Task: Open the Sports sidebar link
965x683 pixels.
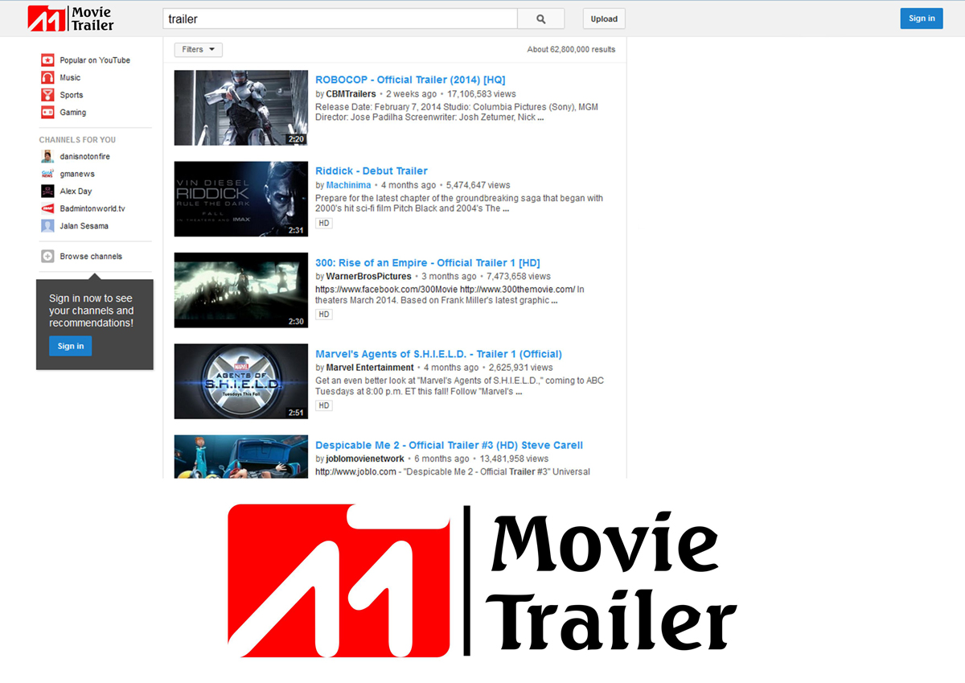Action: [72, 95]
